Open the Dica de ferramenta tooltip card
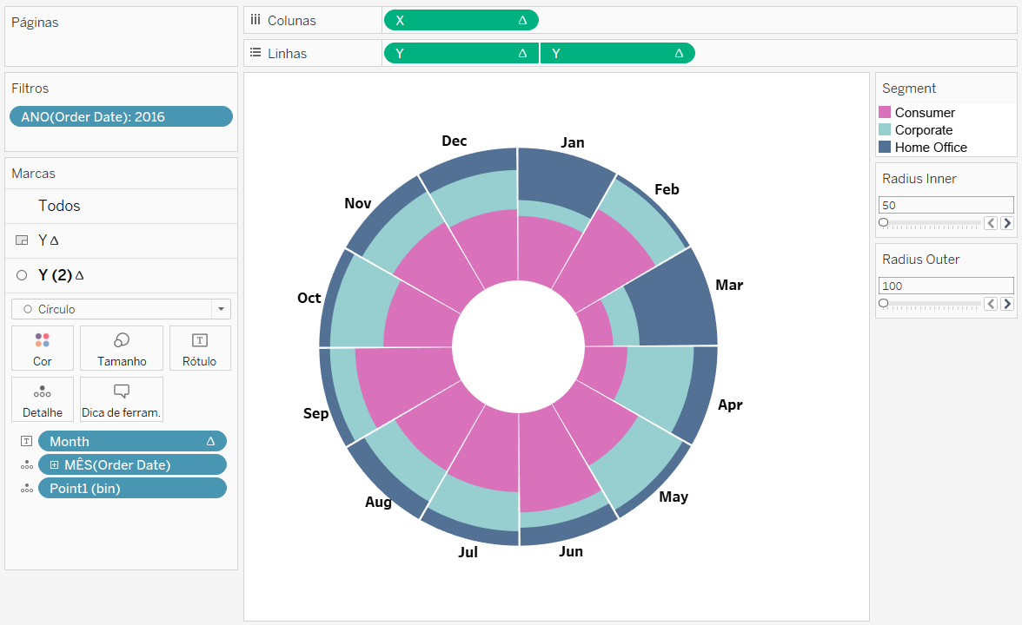1022x625 pixels. click(x=122, y=399)
